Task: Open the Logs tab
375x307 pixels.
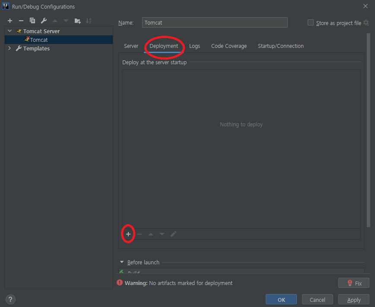Action: coord(195,46)
